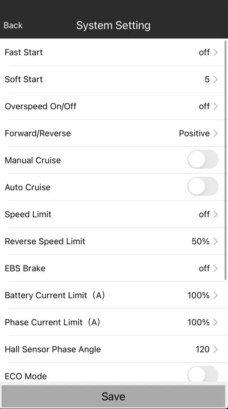This screenshot has width=228, height=409.
Task: Expand Phase Current Limit 100% value
Action: [x=198, y=323]
